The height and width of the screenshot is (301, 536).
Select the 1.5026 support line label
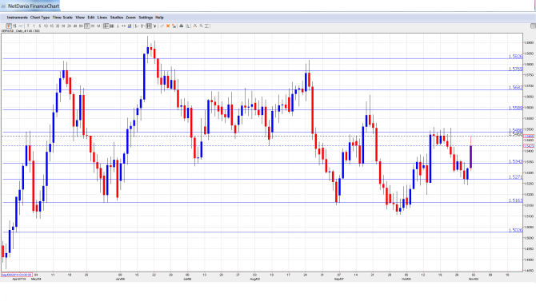[x=515, y=231]
